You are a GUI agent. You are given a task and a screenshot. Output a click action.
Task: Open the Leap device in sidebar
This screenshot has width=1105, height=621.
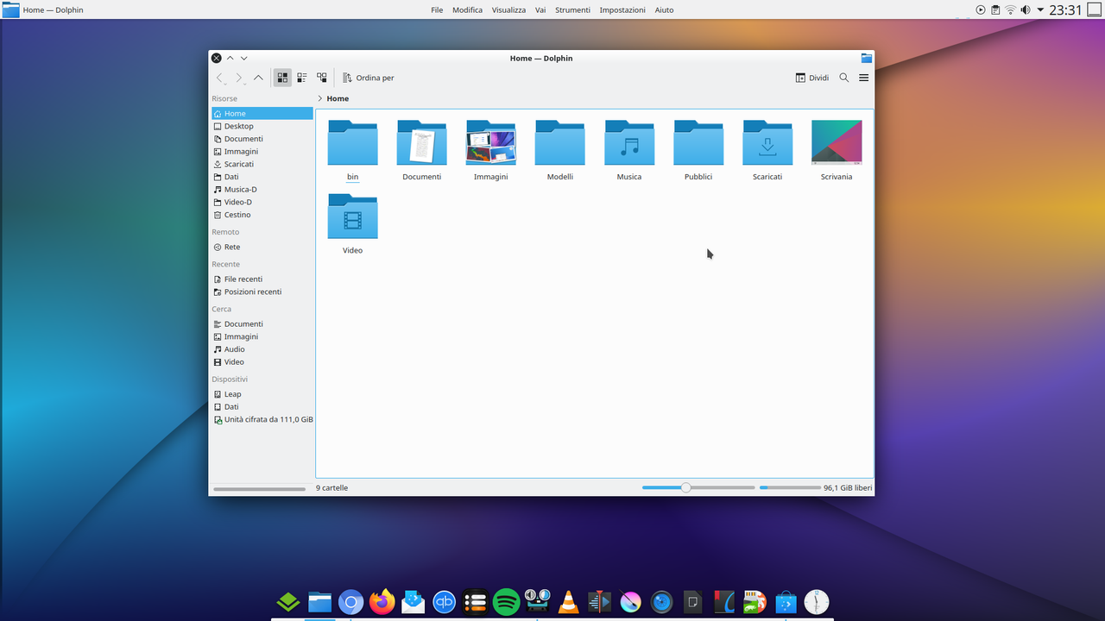tap(262, 394)
